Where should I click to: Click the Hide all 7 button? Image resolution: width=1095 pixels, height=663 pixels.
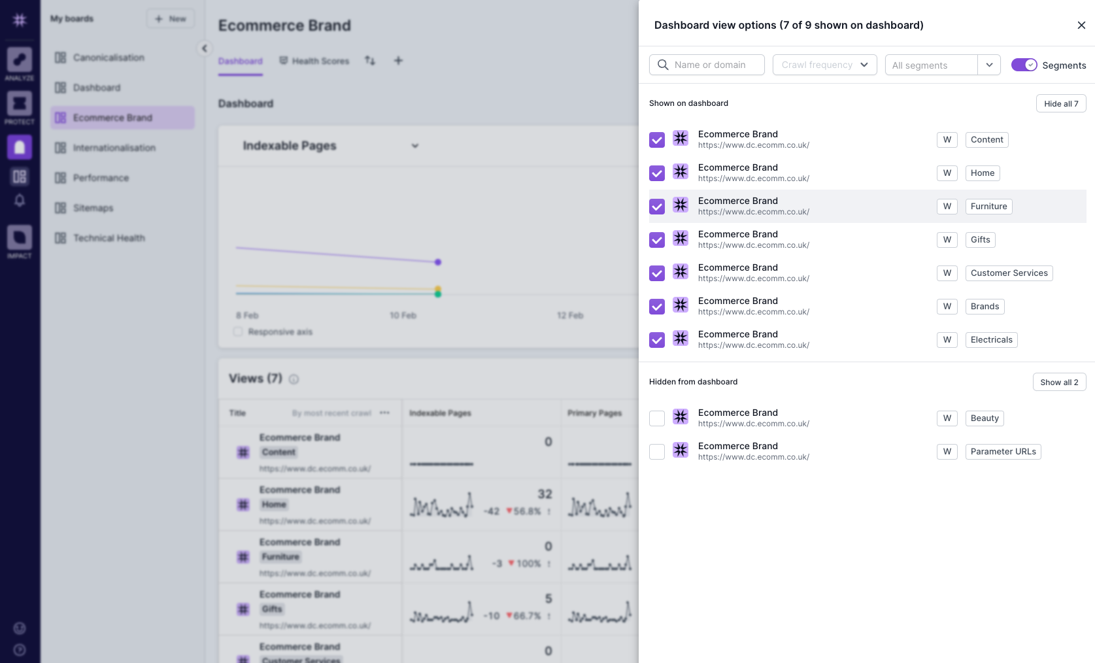[x=1060, y=103]
